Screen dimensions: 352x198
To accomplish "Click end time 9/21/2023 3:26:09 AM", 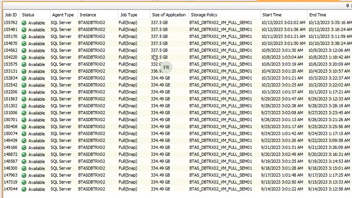I will (x=329, y=148).
